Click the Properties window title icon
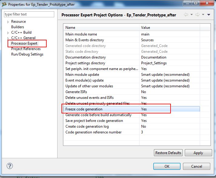This screenshot has height=178, width=216. pyautogui.click(x=4, y=5)
